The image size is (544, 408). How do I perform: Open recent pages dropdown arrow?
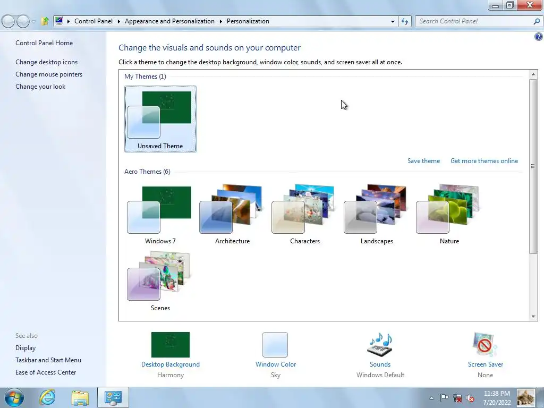(x=33, y=21)
